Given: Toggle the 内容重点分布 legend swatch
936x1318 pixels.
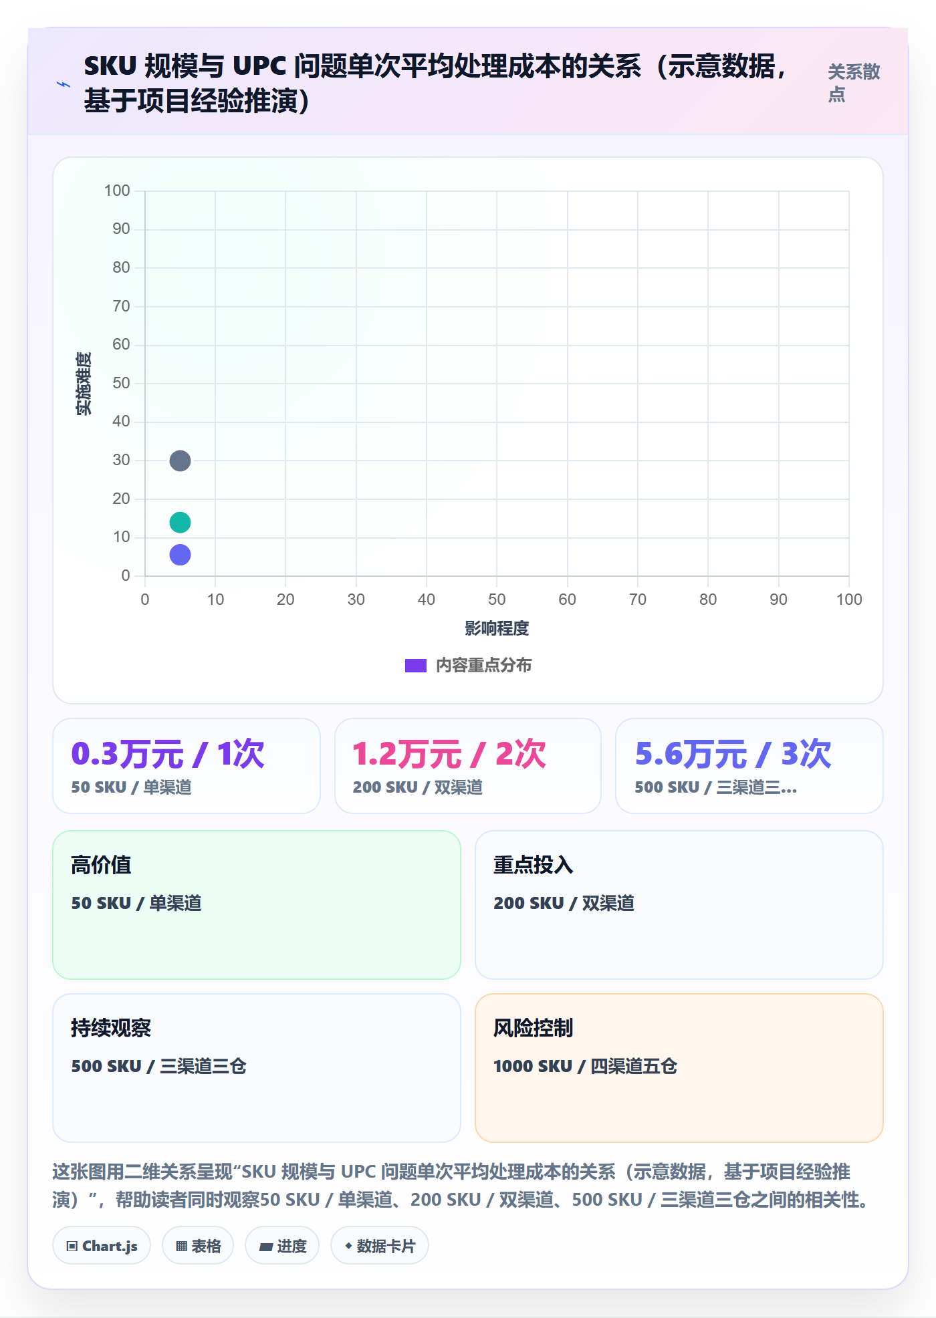Looking at the screenshot, I should 415,666.
